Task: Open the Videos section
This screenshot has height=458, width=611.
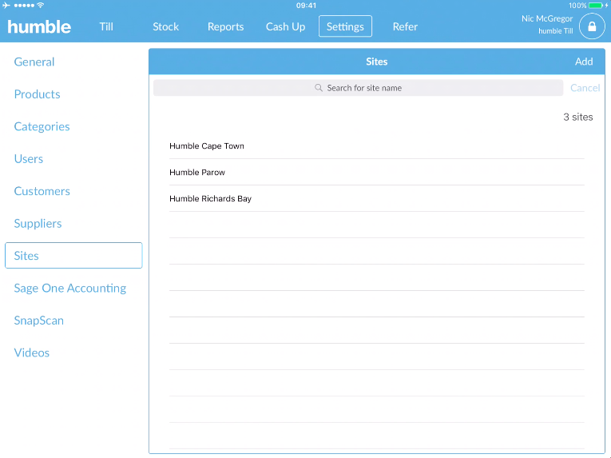Action: coord(32,352)
